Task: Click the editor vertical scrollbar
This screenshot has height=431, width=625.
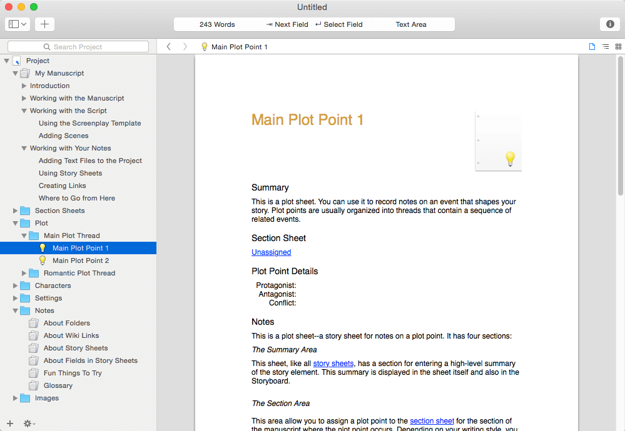Action: 620,125
